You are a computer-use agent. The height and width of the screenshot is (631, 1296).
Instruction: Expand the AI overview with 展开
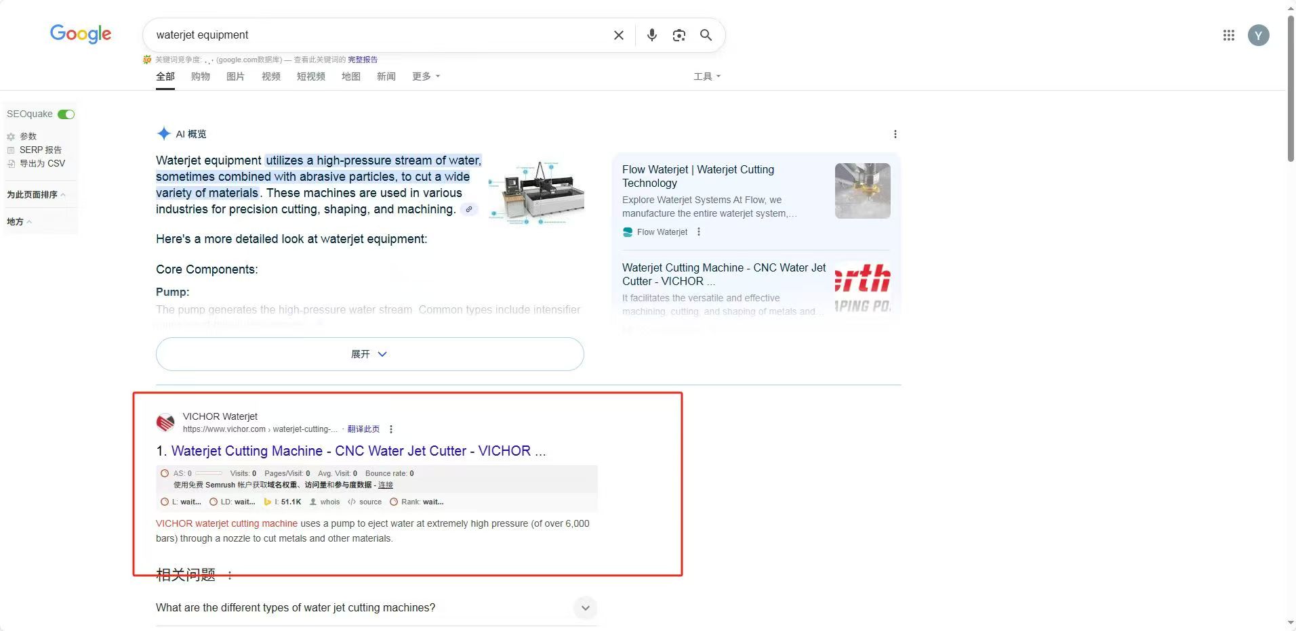tap(369, 354)
